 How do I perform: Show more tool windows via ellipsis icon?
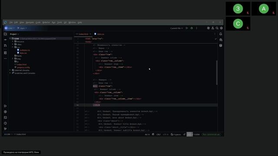click(x=5, y=58)
